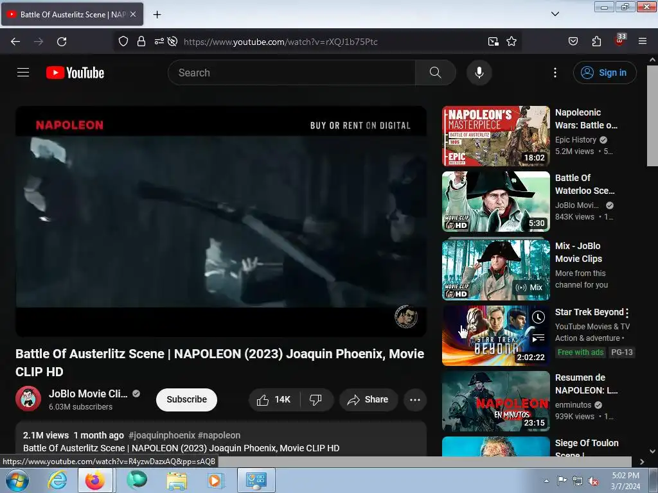Click the Napoleon video player
Screen dimensions: 658x493
[221, 221]
